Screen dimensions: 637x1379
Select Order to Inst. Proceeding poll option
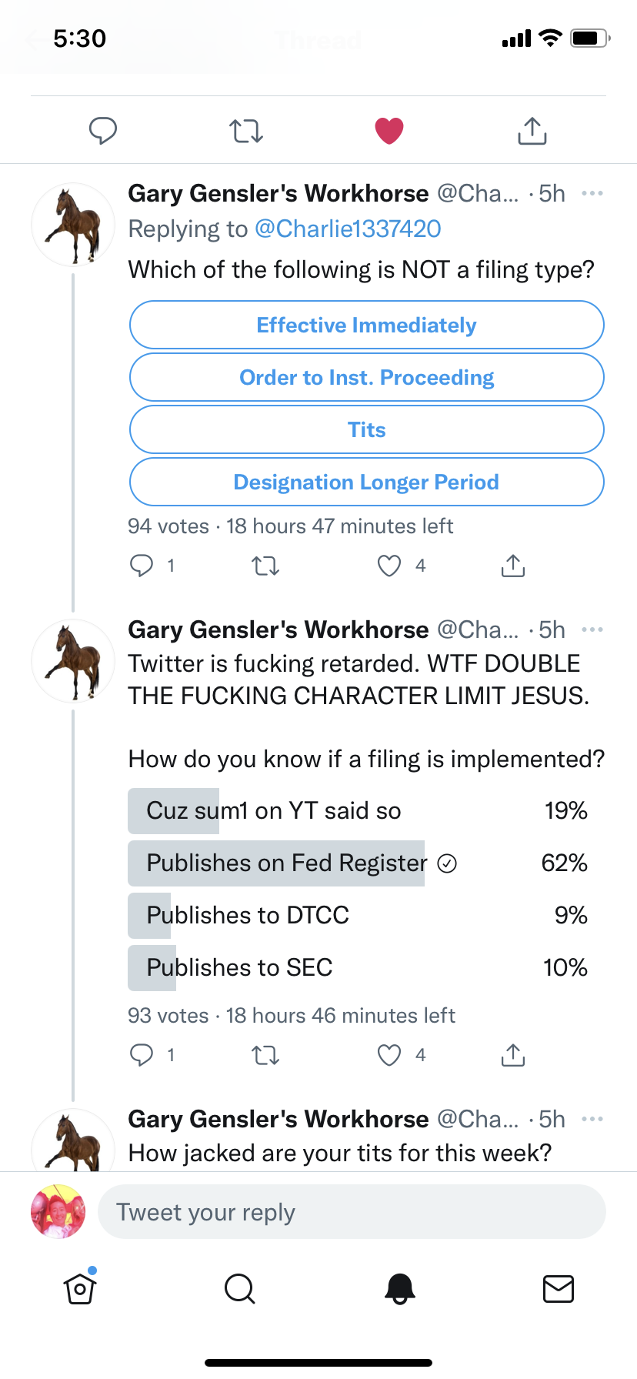tap(366, 377)
